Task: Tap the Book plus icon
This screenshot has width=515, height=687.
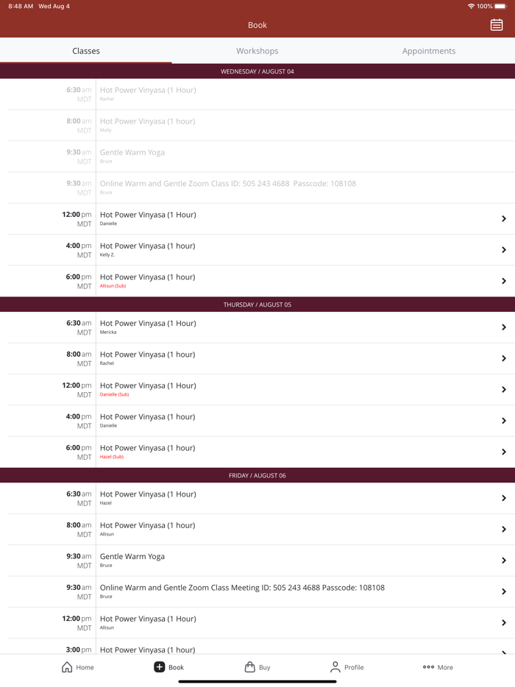Action: click(159, 667)
